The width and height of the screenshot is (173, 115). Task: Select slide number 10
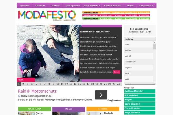click(x=58, y=84)
